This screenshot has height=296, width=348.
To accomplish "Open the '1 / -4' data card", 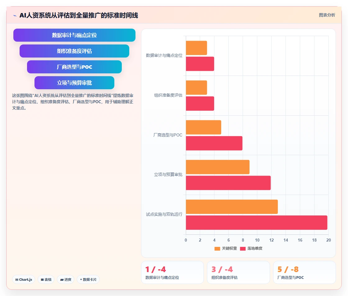I will [172, 272].
